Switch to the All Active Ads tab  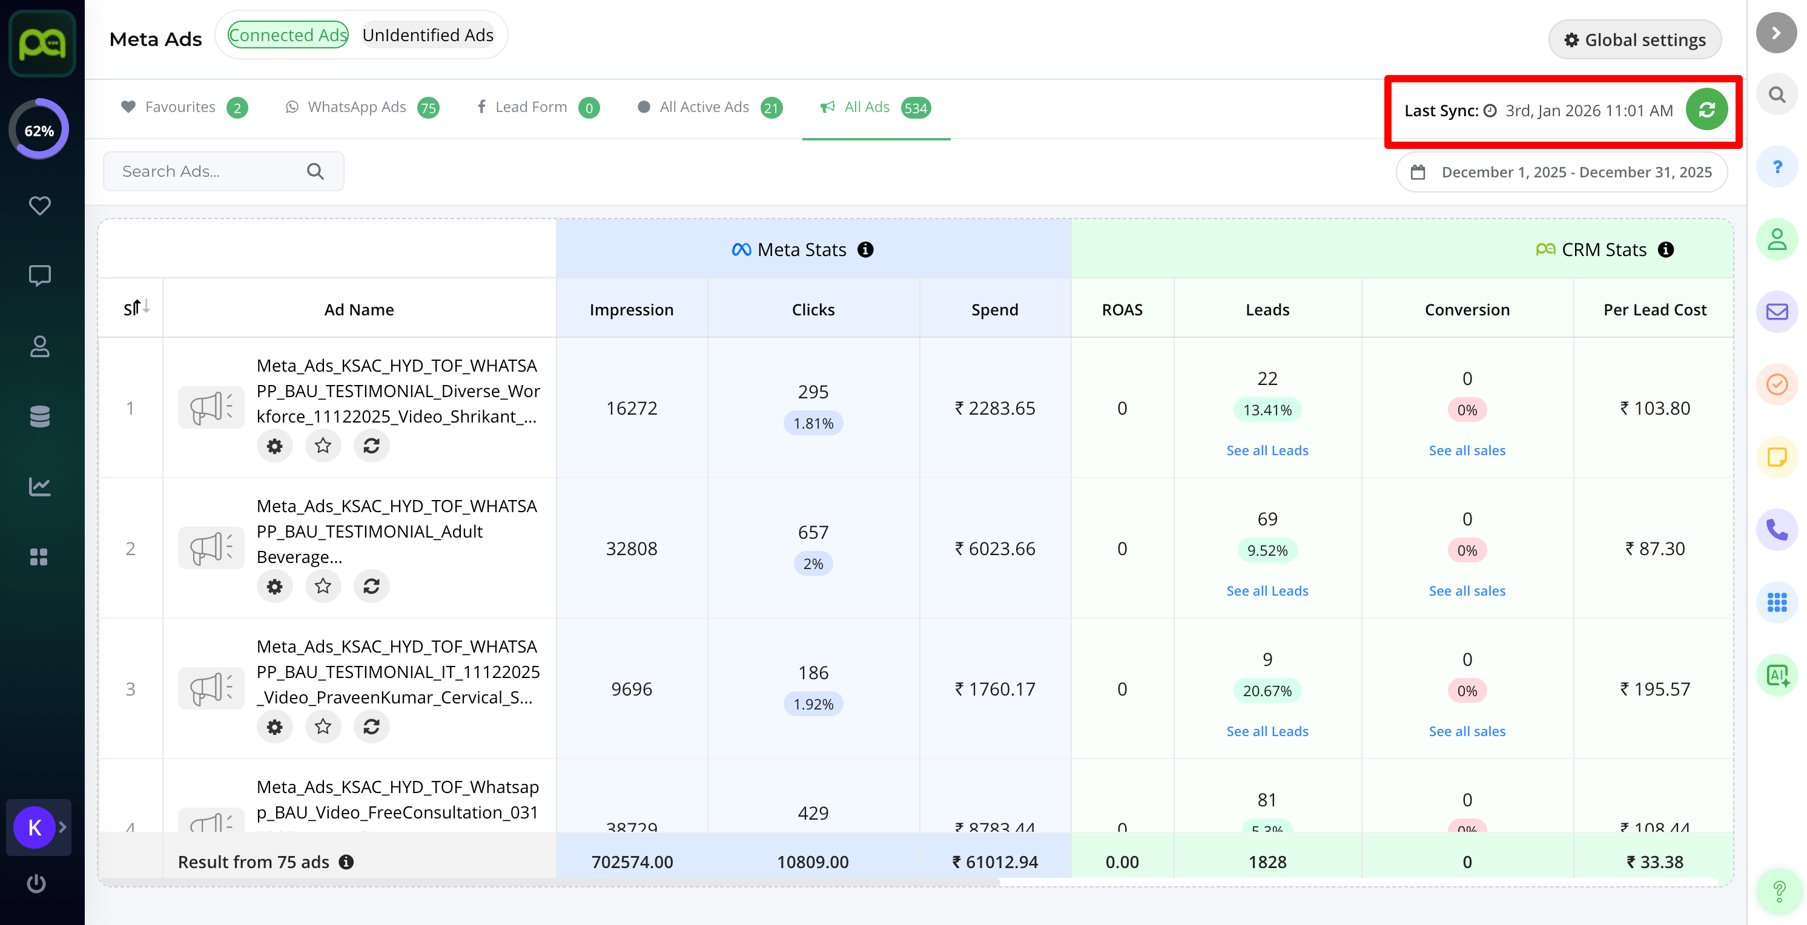(704, 107)
